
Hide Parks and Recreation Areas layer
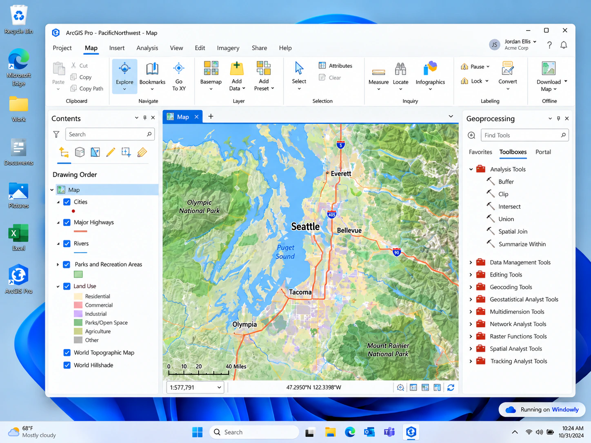67,264
